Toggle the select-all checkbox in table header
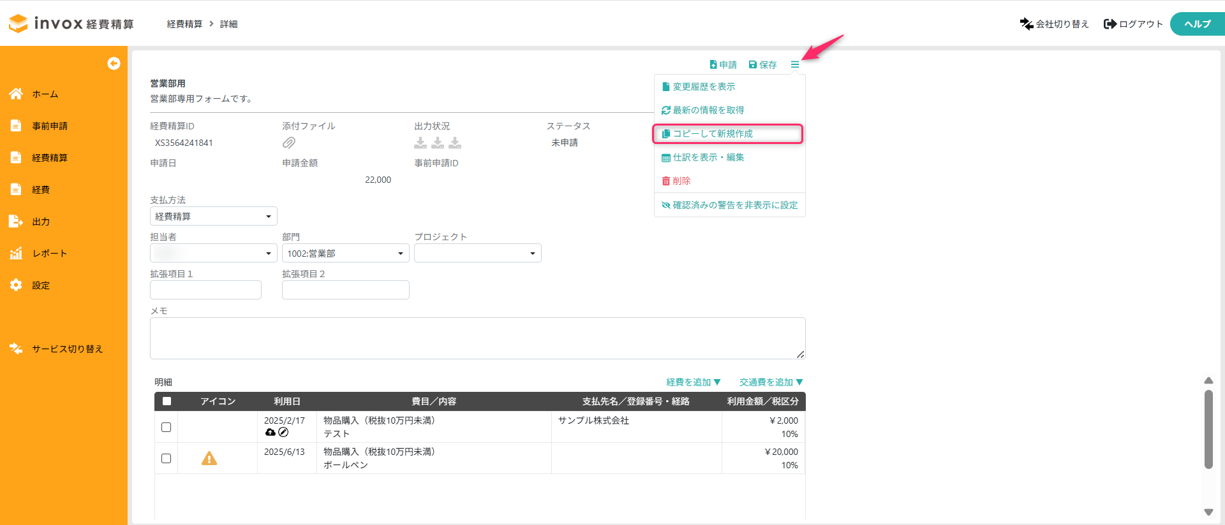The image size is (1225, 525). click(x=167, y=401)
